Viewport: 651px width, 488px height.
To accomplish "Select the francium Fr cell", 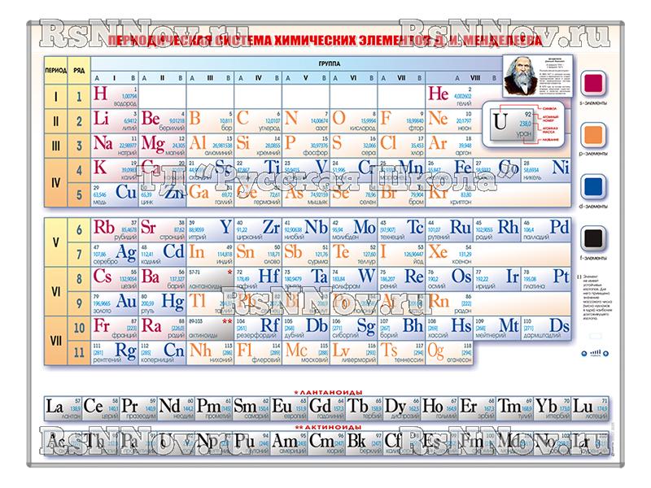I will pos(115,329).
